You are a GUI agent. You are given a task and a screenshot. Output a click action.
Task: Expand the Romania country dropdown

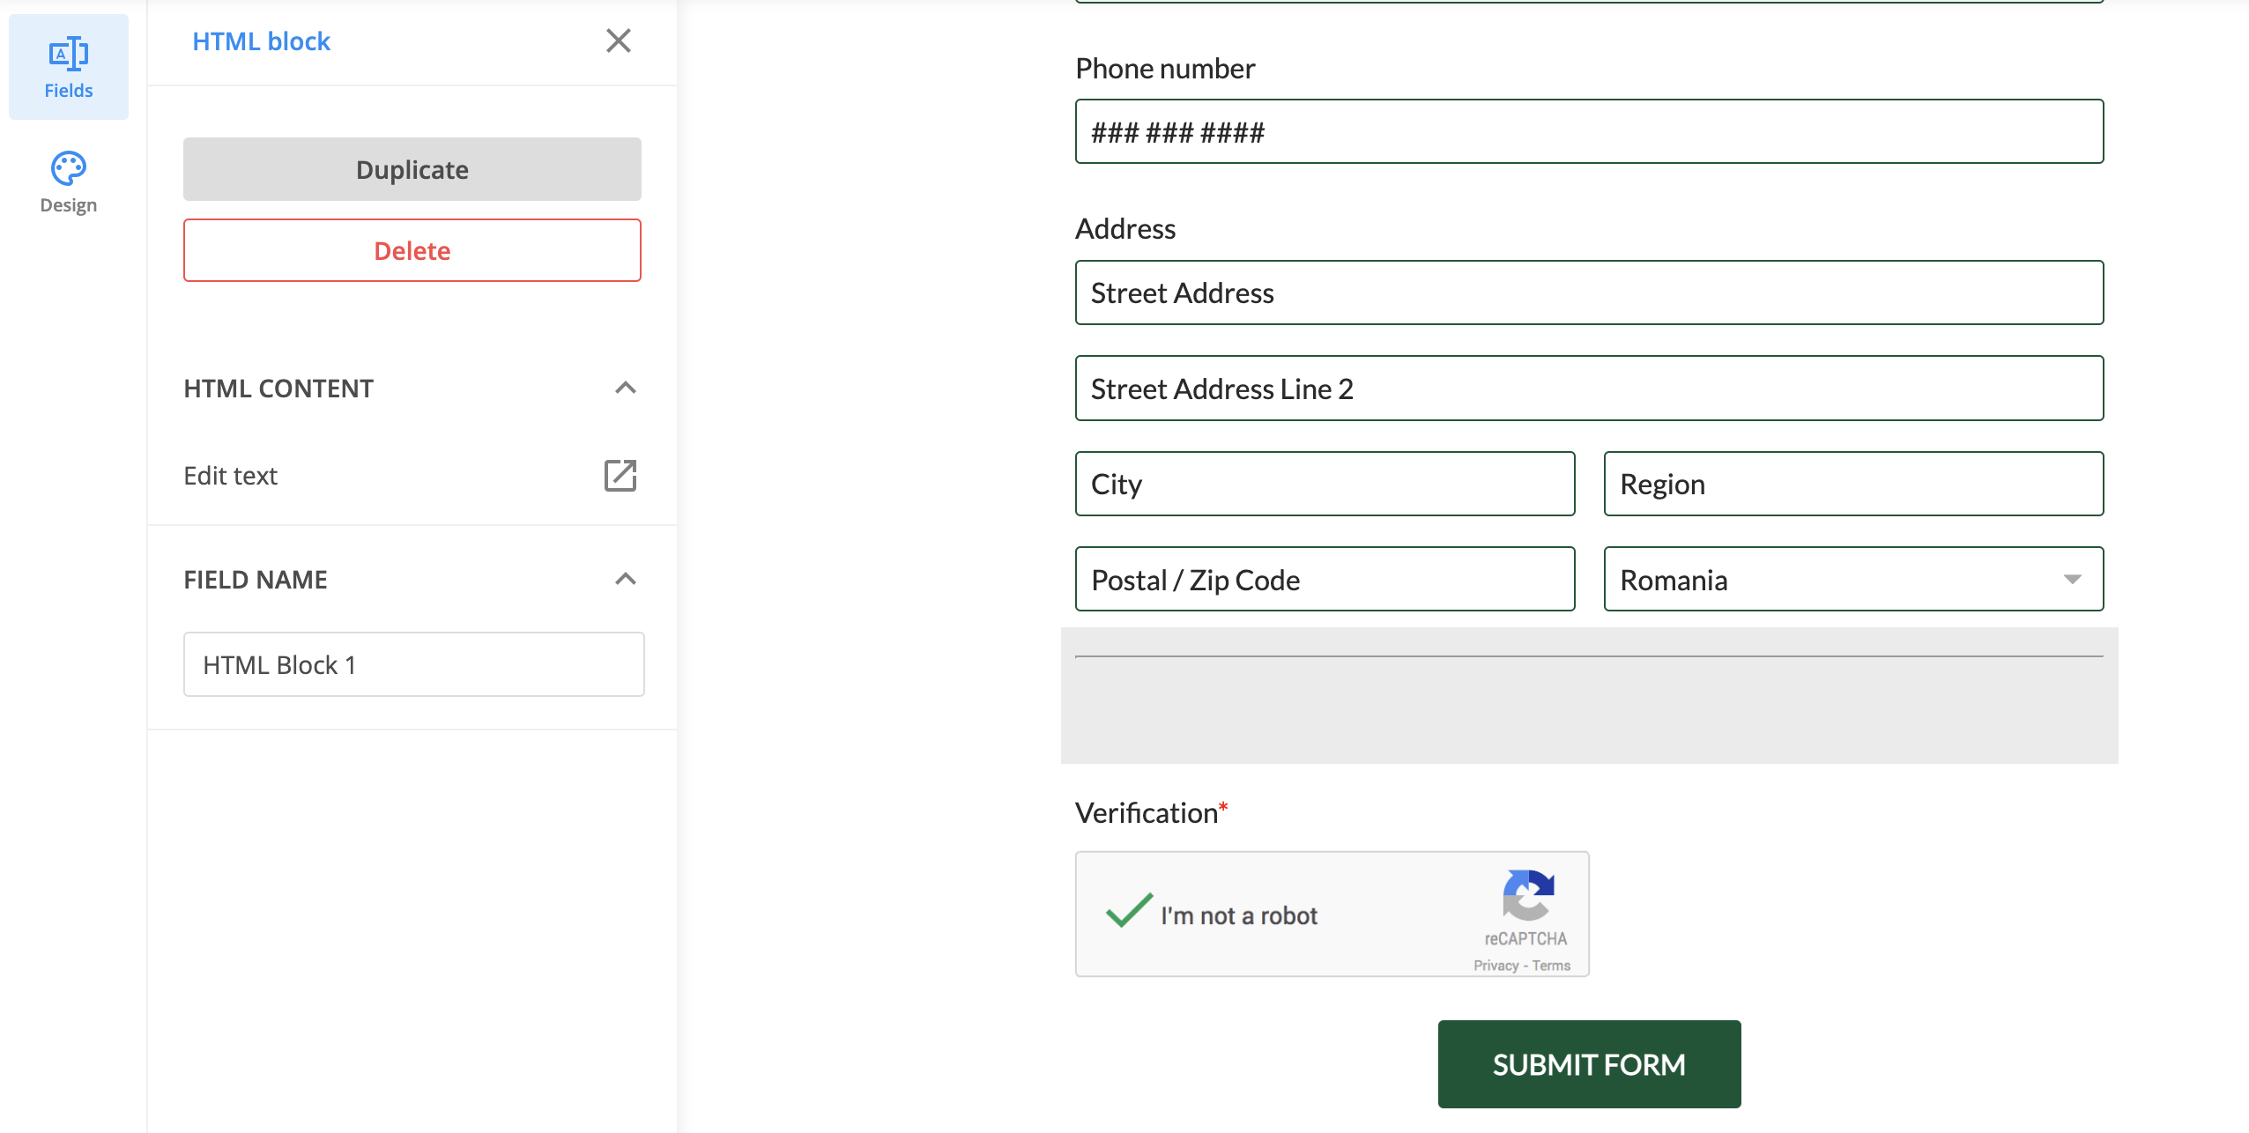click(x=2070, y=578)
